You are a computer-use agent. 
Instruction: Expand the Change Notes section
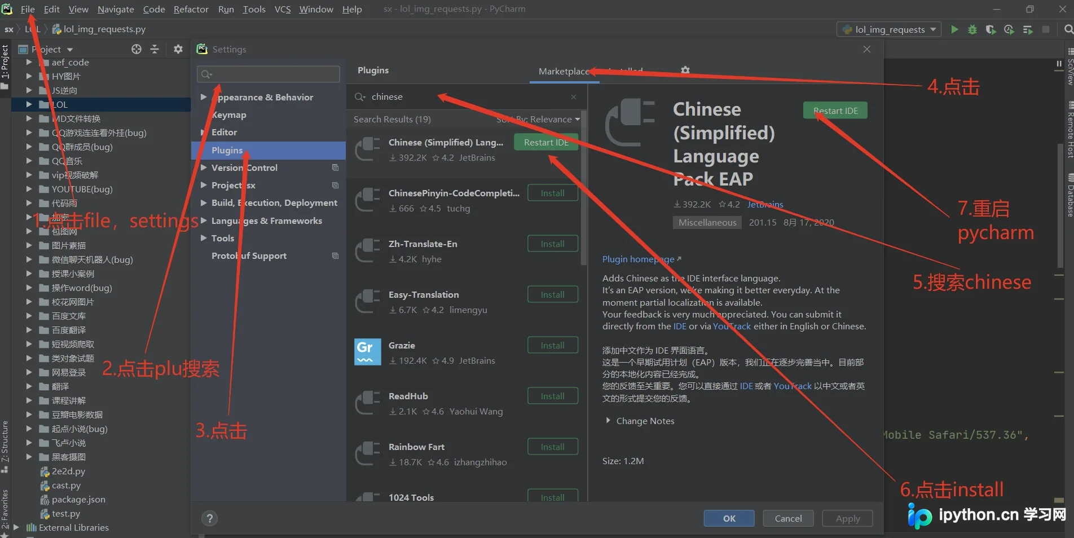tap(608, 421)
